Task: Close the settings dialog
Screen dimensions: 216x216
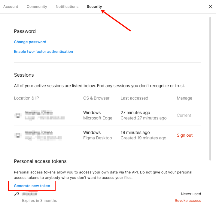Action: click(x=210, y=7)
